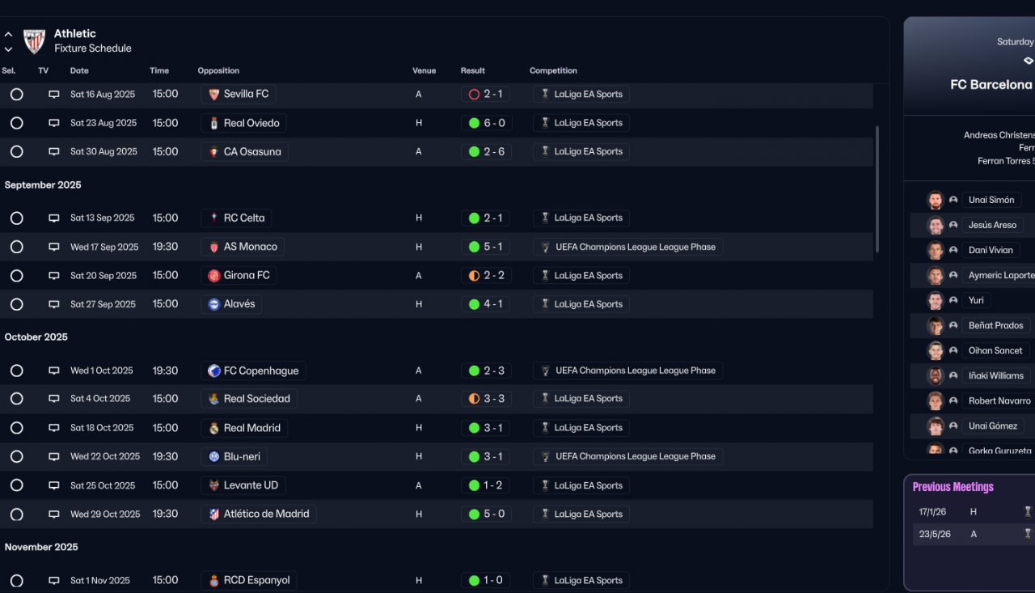
Task: Click the Girona FC crest icon
Action: coord(214,276)
